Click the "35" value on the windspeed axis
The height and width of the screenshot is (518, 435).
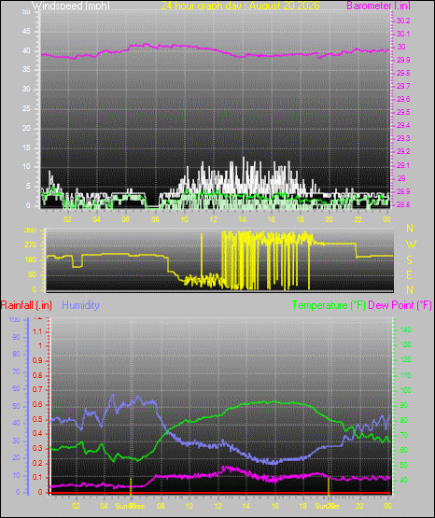pyautogui.click(x=26, y=70)
